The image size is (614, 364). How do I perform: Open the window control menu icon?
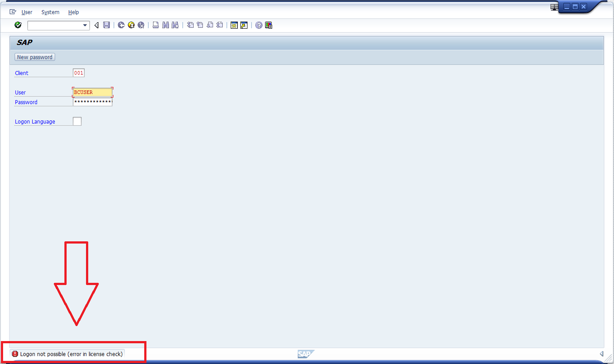(13, 12)
